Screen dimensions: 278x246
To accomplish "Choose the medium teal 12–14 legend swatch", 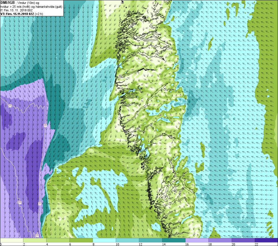I will pos(150,240).
